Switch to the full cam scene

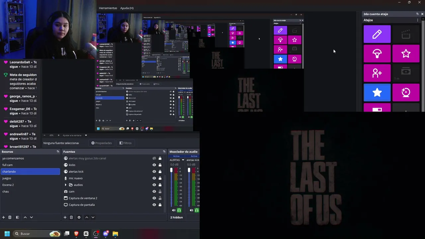[x=30, y=165]
